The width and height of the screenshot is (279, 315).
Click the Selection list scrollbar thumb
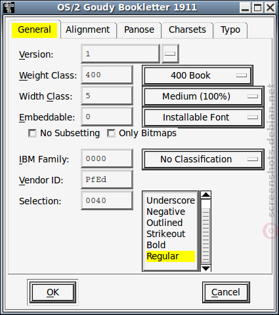(205, 235)
